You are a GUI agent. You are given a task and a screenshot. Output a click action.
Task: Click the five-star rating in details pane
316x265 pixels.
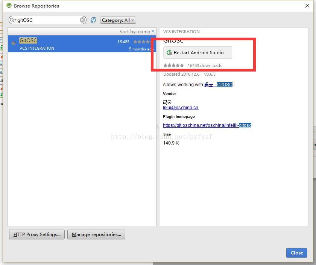click(x=173, y=65)
